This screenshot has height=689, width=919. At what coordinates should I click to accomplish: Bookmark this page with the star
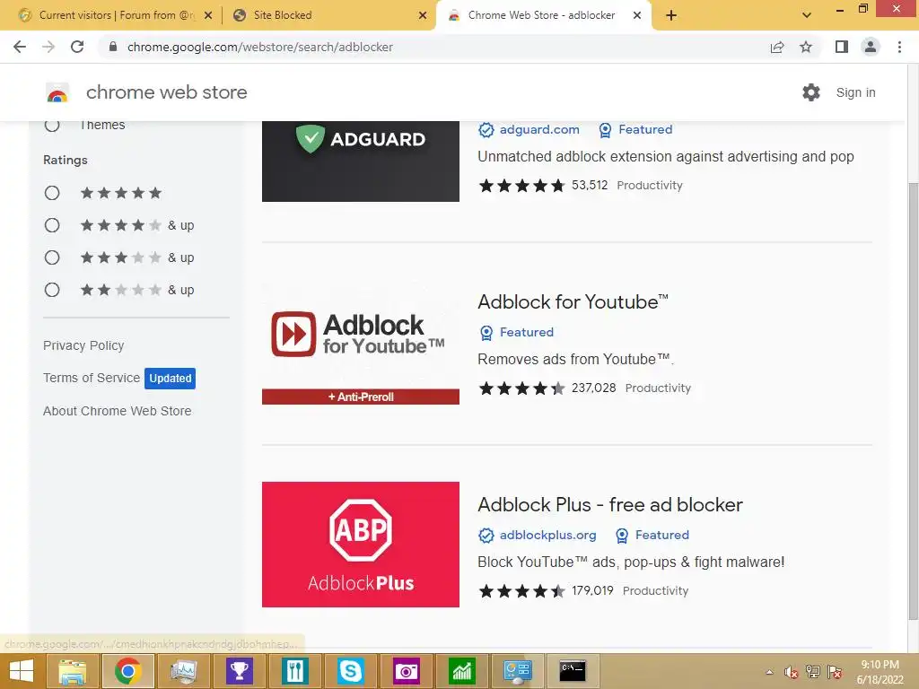point(806,47)
